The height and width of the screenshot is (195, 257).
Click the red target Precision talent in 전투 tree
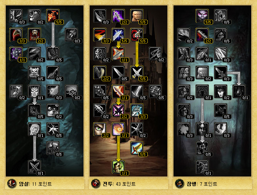pyautogui.click(x=137, y=35)
